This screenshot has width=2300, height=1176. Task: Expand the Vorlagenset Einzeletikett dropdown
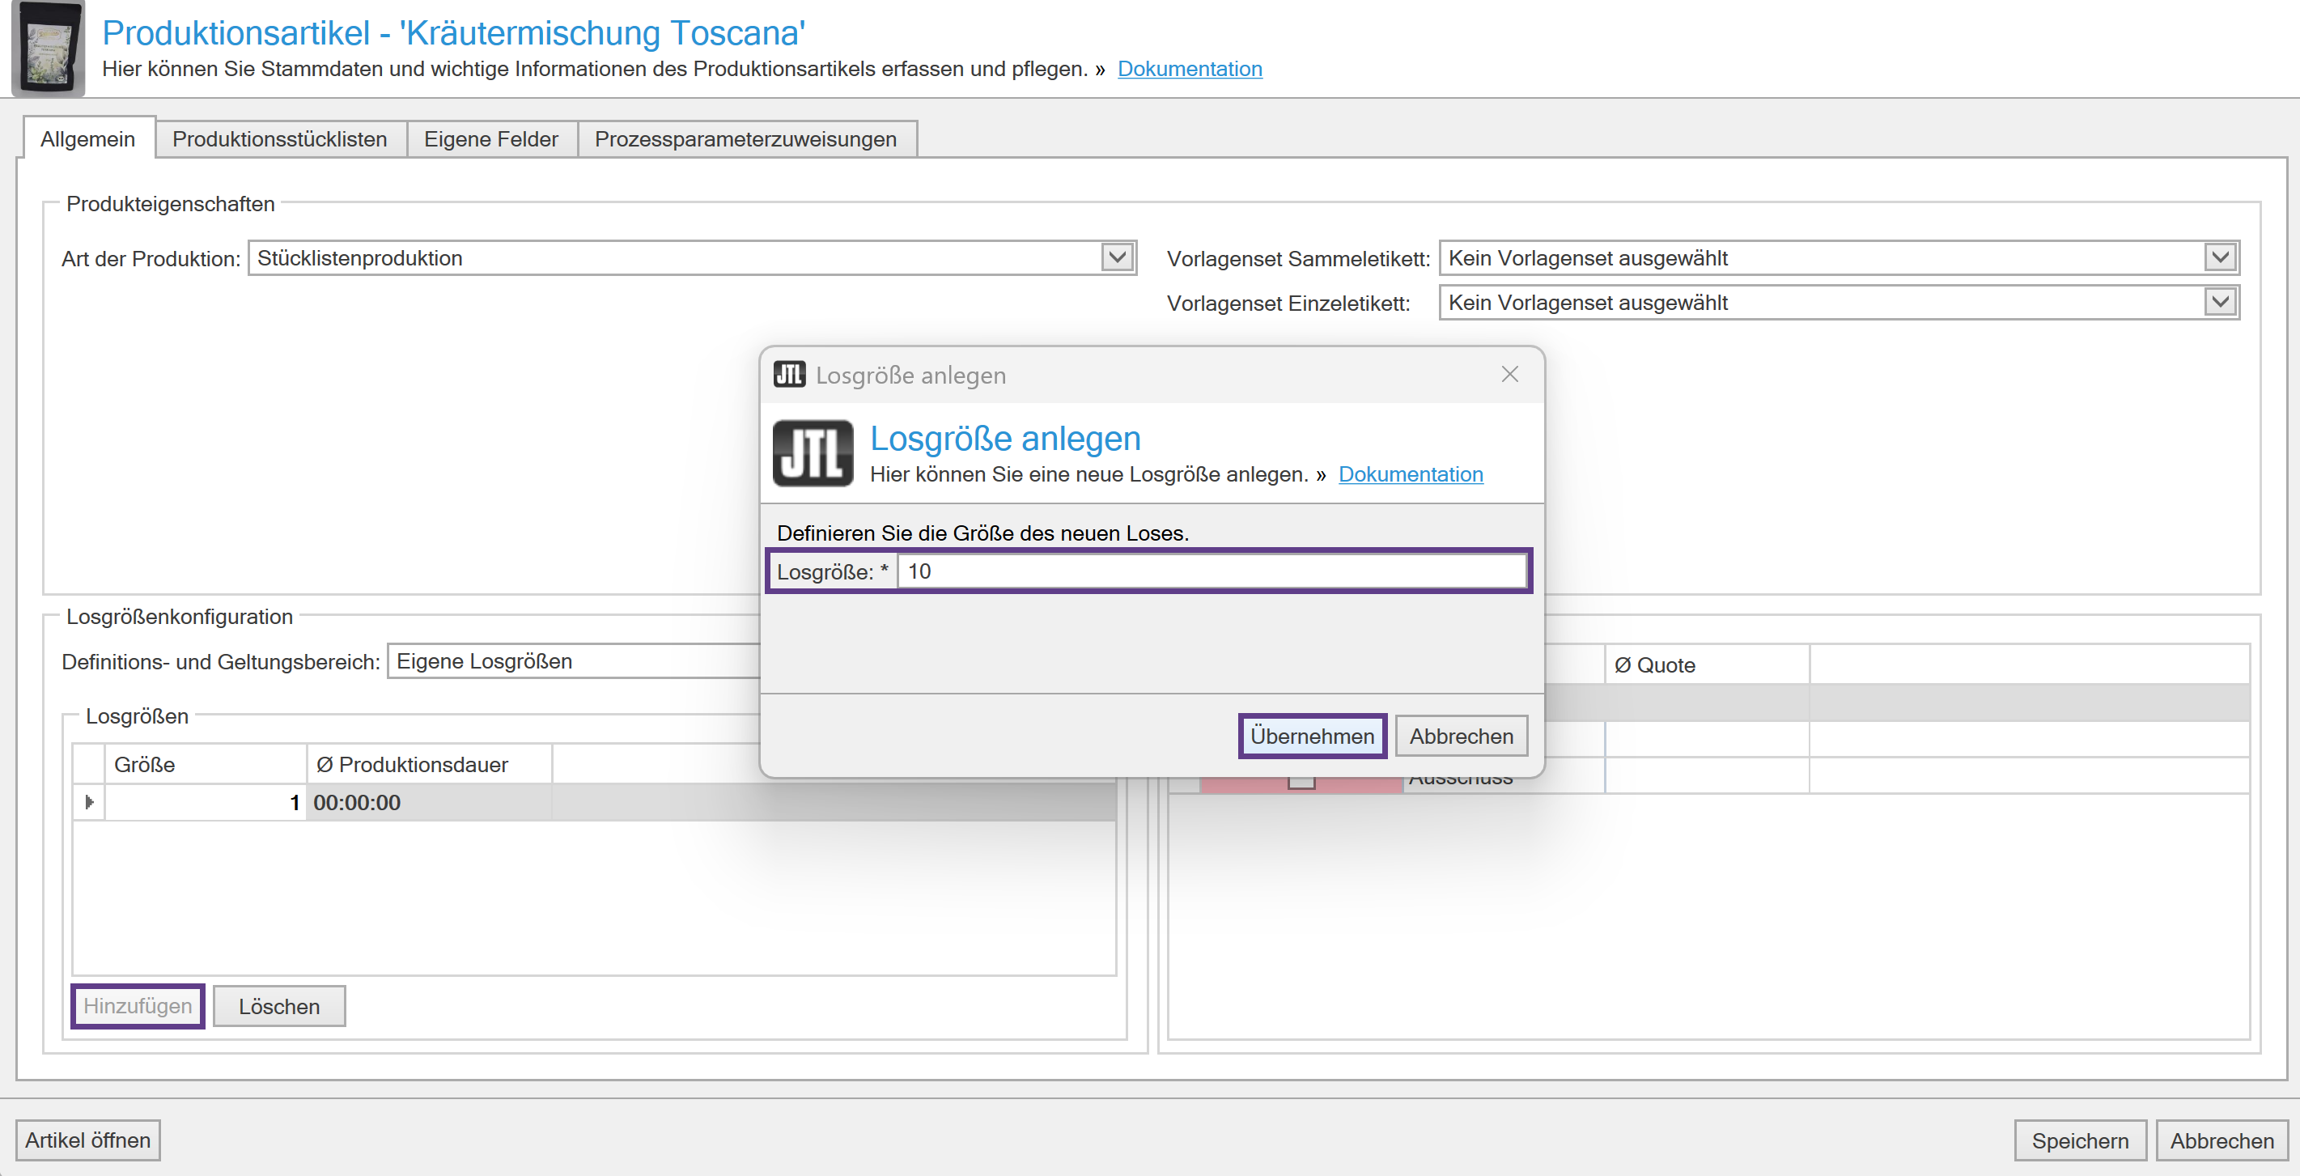tap(2220, 303)
